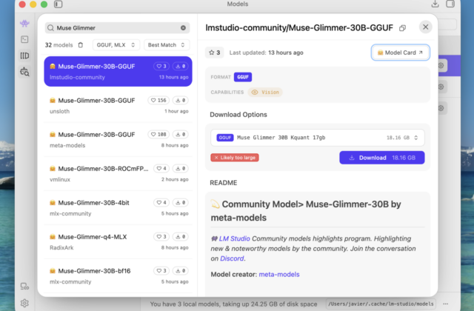Click trash icon next to 32 models
This screenshot has width=474, height=311.
pos(81,45)
